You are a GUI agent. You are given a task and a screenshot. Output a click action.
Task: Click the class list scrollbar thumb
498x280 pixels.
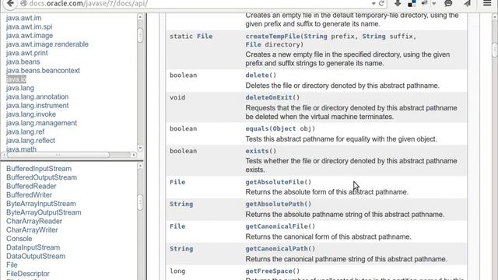coord(140,202)
